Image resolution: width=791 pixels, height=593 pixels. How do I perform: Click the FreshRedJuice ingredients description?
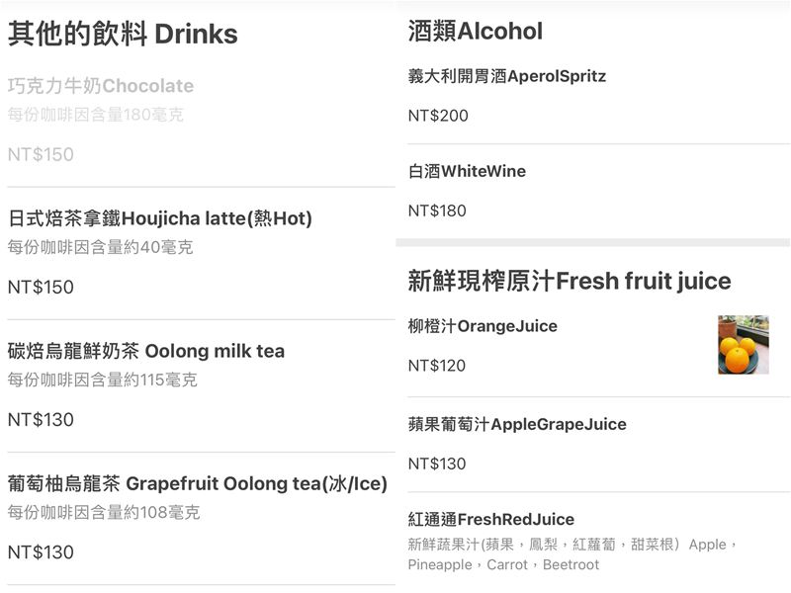pos(572,554)
